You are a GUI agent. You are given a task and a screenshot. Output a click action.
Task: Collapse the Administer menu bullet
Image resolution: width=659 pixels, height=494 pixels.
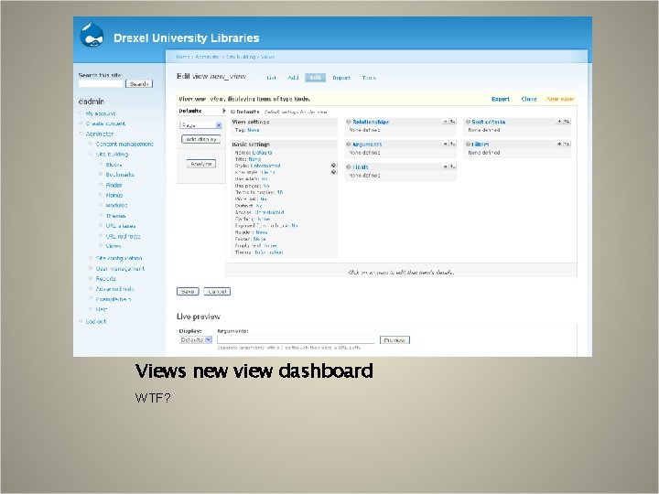[81, 134]
